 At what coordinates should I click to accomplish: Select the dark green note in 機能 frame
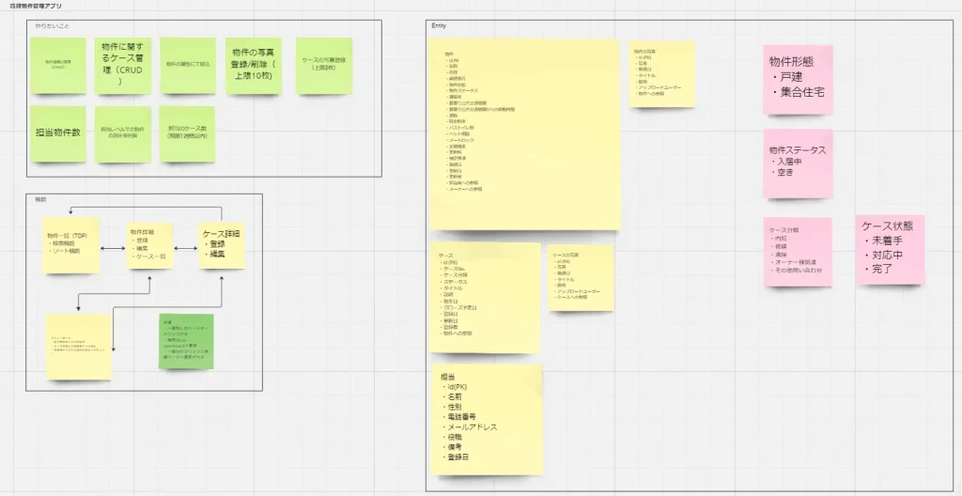pos(187,342)
